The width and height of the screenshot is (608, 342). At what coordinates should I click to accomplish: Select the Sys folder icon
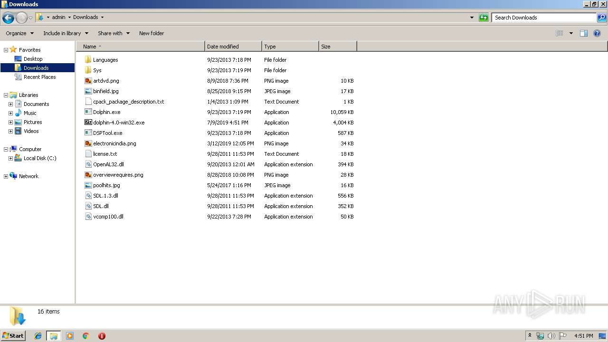(88, 70)
